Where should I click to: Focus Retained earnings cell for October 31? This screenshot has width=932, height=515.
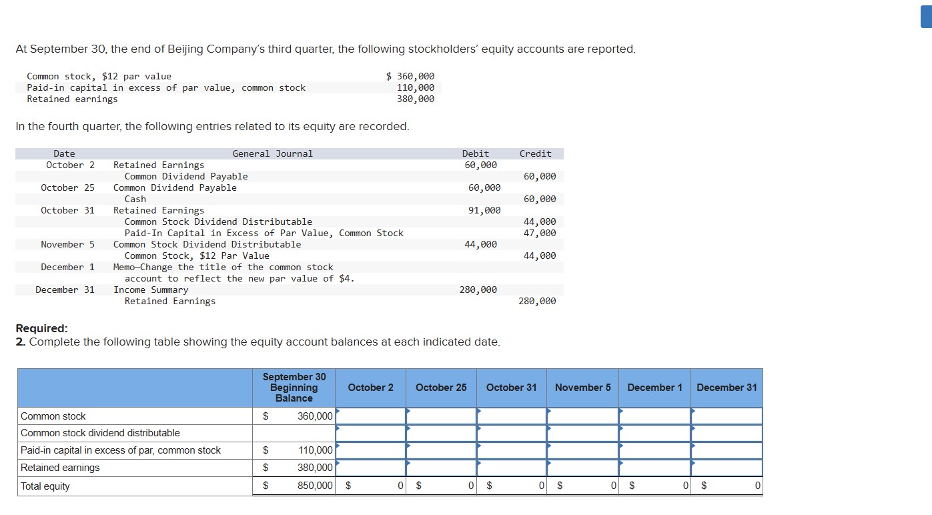tap(512, 468)
